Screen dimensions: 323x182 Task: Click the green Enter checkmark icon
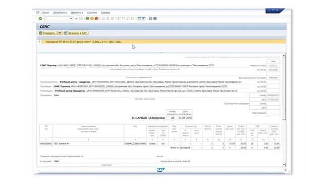point(40,19)
